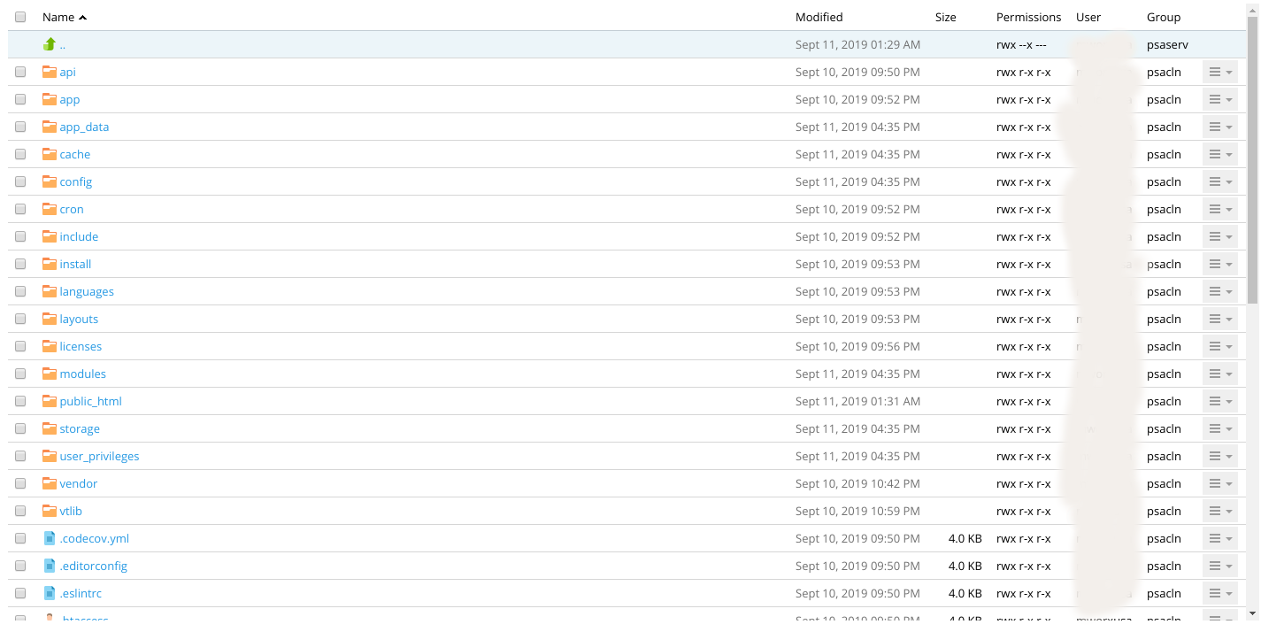Click the scrollbar down arrow
This screenshot has height=632, width=1261.
coord(1252,613)
